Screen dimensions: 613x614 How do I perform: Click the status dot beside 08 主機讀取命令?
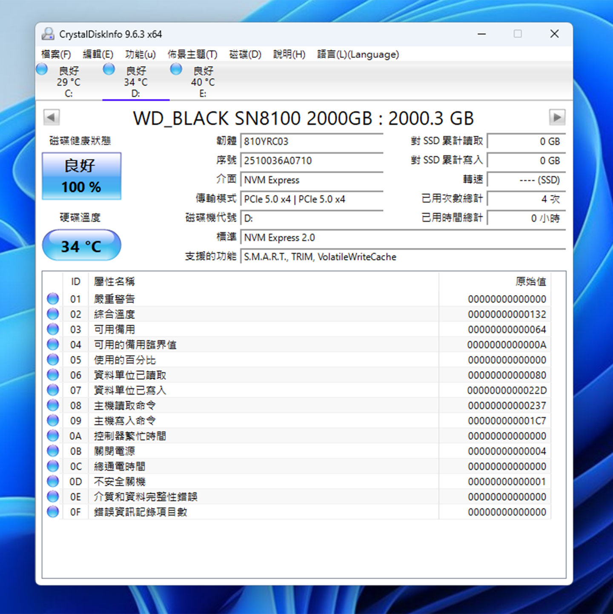coord(53,405)
